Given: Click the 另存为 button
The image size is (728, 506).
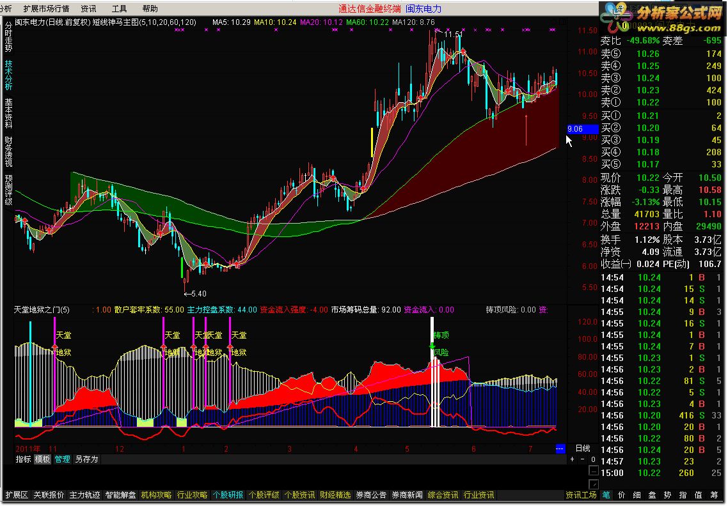Looking at the screenshot, I should pos(86,459).
